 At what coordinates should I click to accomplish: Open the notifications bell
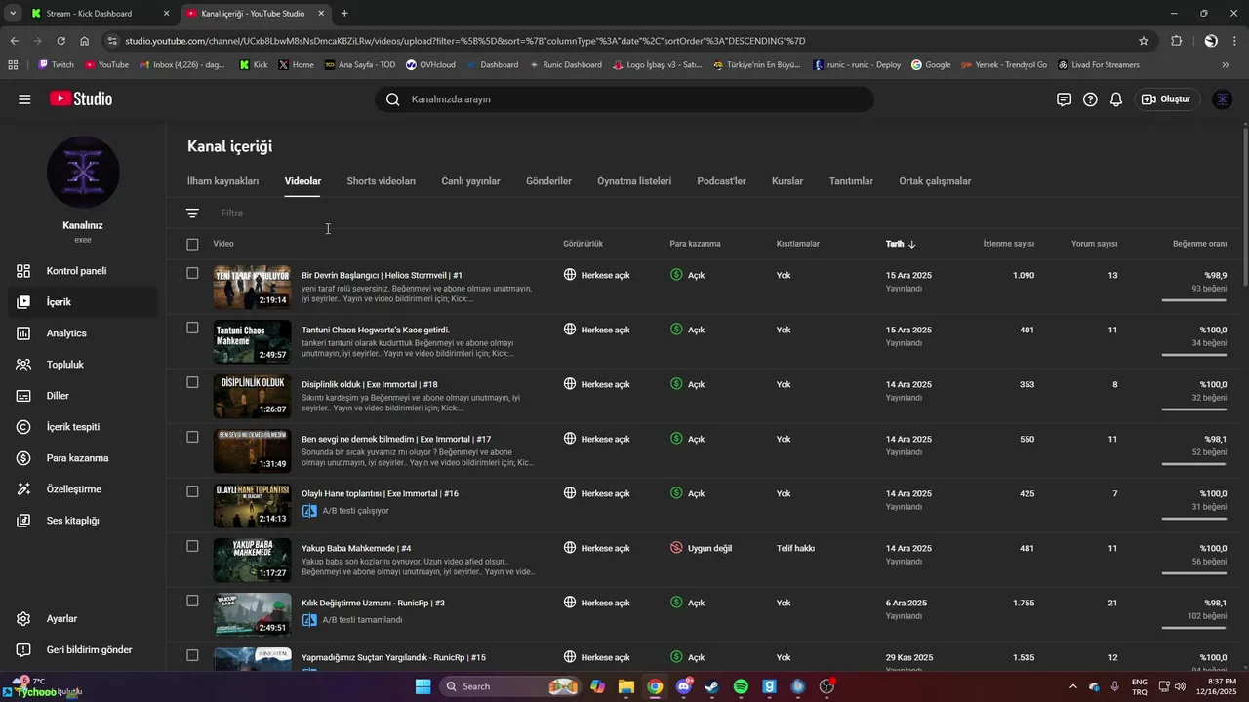click(1116, 99)
